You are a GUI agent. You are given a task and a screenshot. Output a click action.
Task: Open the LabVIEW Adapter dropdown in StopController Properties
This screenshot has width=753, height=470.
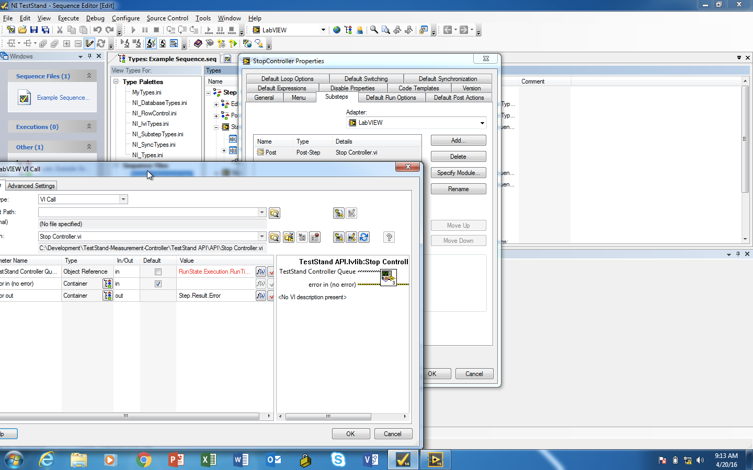482,123
